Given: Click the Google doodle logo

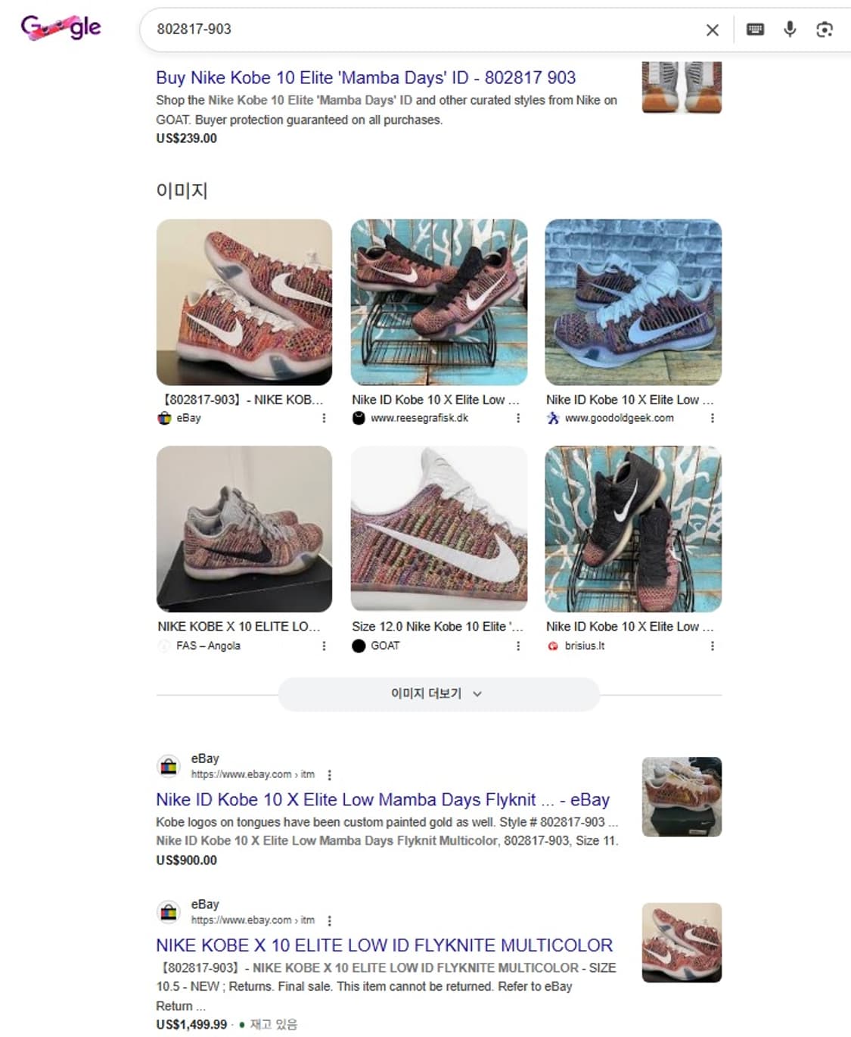Looking at the screenshot, I should 61,28.
